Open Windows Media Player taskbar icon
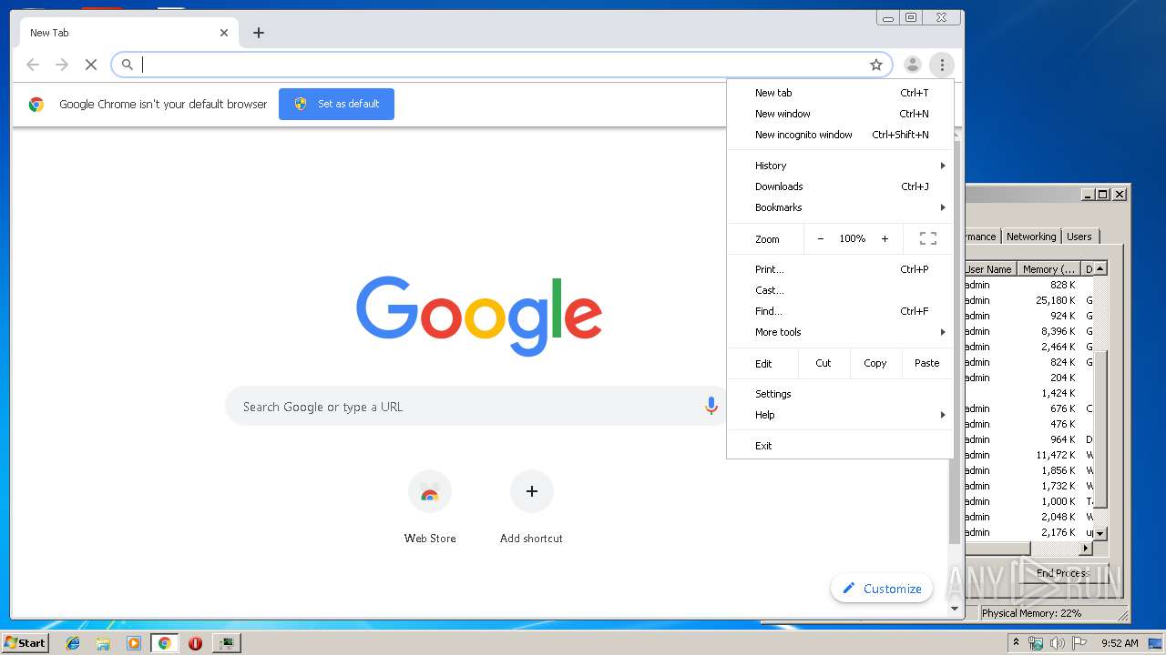This screenshot has width=1166, height=655. tap(134, 643)
